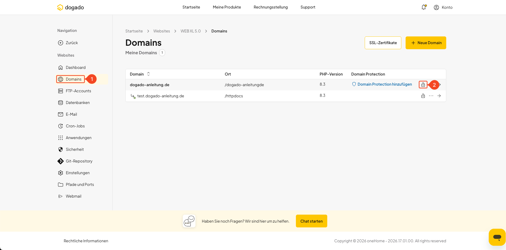Open Anwendungen in the sidebar
The height and width of the screenshot is (250, 506).
75,138
